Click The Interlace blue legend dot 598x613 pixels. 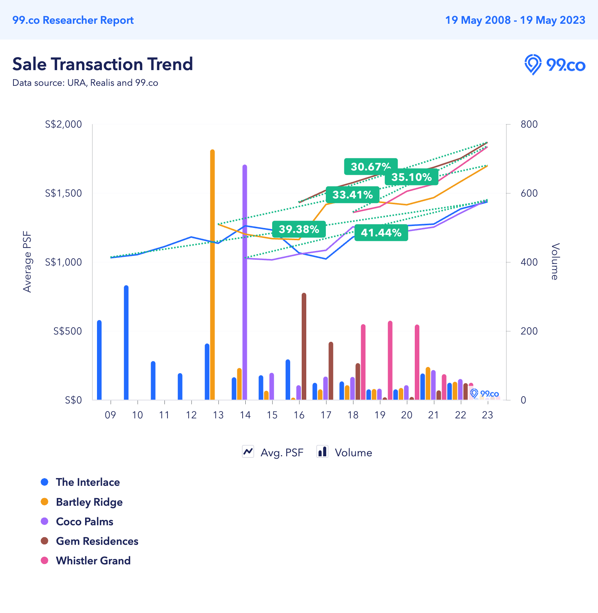click(x=44, y=482)
